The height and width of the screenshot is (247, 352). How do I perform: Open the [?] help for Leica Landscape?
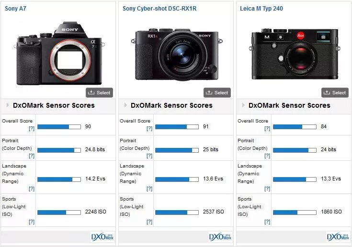[x=267, y=189]
